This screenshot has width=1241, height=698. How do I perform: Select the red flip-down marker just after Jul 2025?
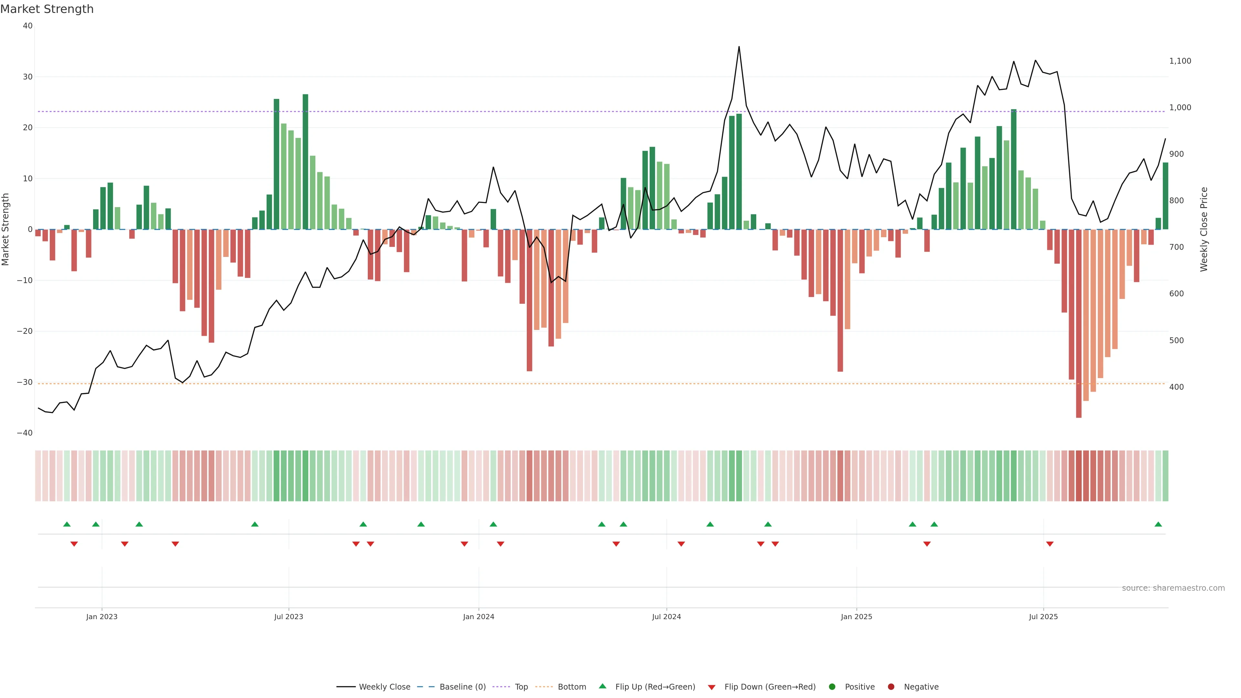tap(1050, 544)
